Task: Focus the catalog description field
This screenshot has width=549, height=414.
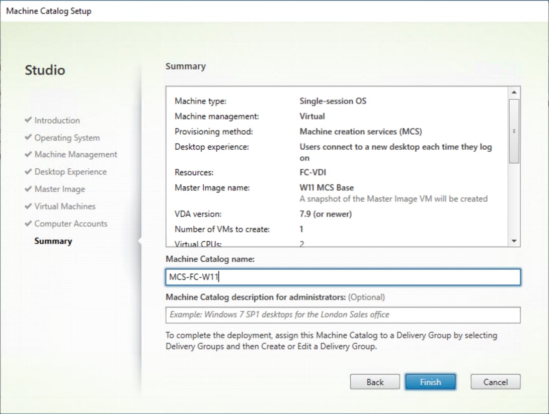Action: (x=343, y=315)
